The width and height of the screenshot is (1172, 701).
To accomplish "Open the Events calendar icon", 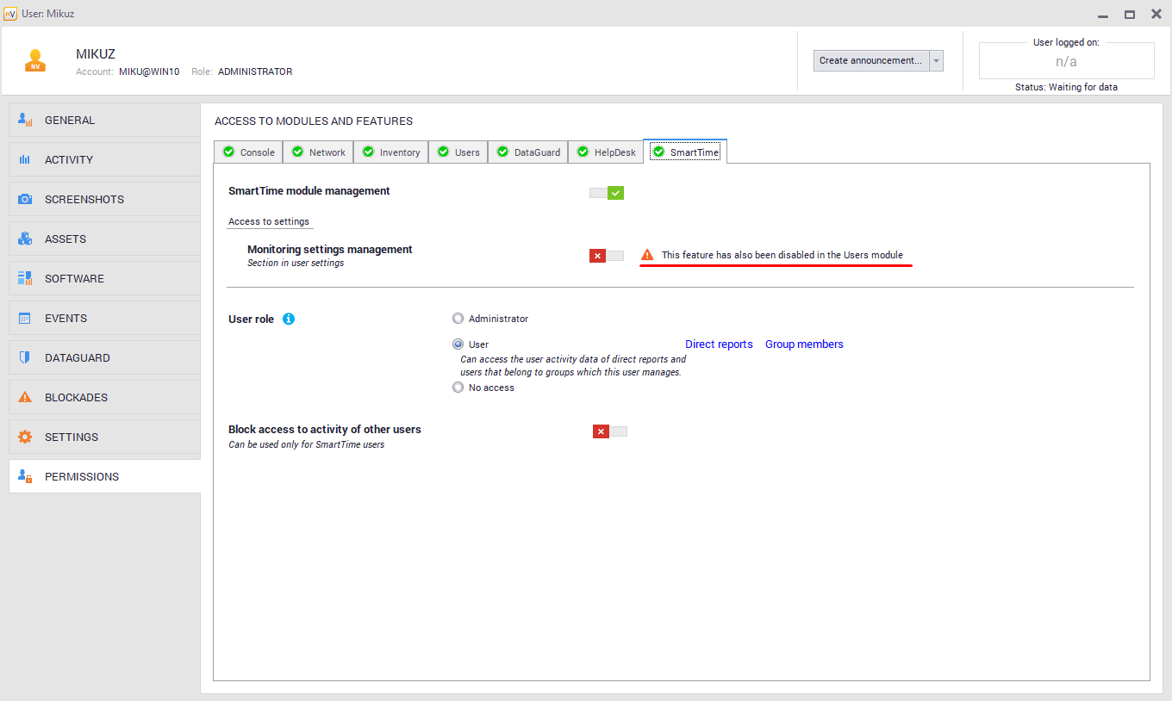I will pos(25,319).
